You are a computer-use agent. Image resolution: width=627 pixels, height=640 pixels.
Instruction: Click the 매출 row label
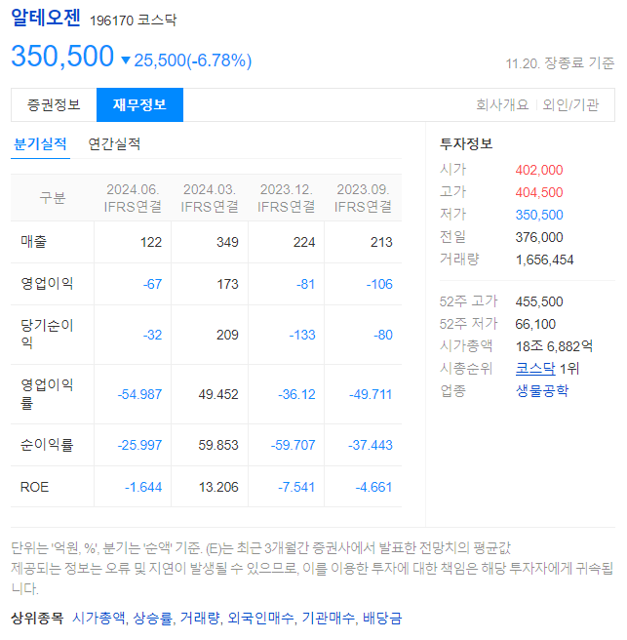(33, 242)
